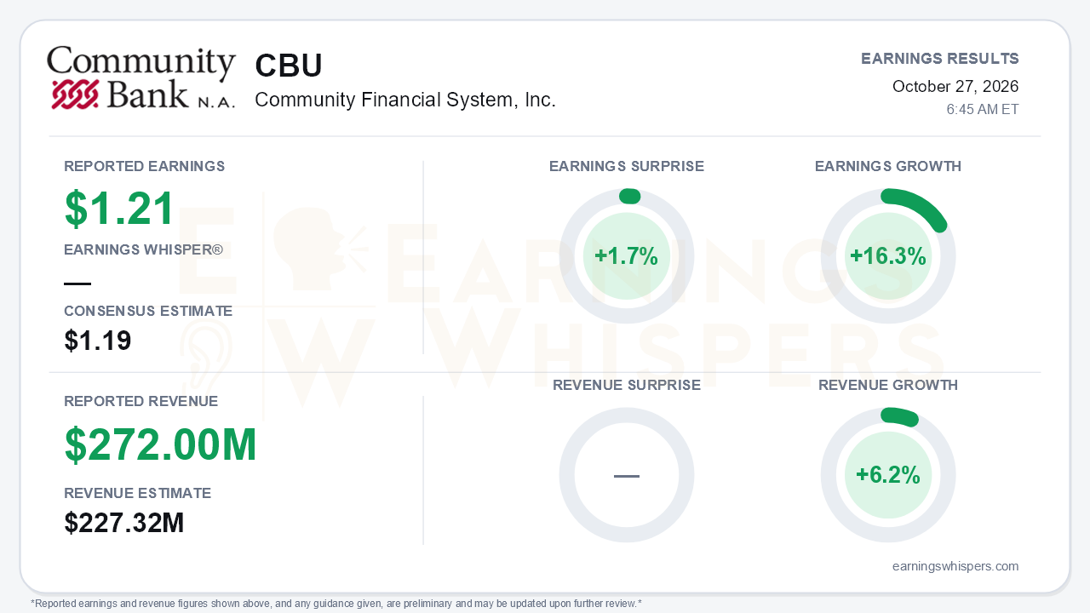Click the REVENUE SURPRISE heading
The height and width of the screenshot is (613, 1090).
coord(627,386)
